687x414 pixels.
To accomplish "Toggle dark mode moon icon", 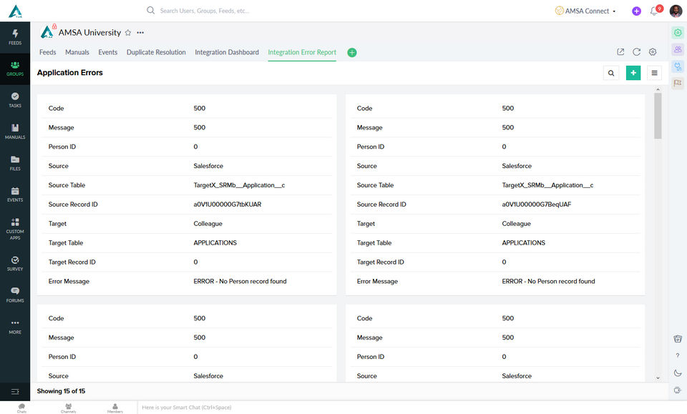I will [x=678, y=373].
